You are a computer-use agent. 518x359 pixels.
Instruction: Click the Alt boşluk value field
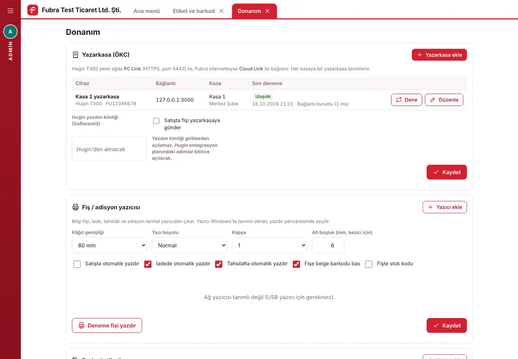pyautogui.click(x=328, y=245)
